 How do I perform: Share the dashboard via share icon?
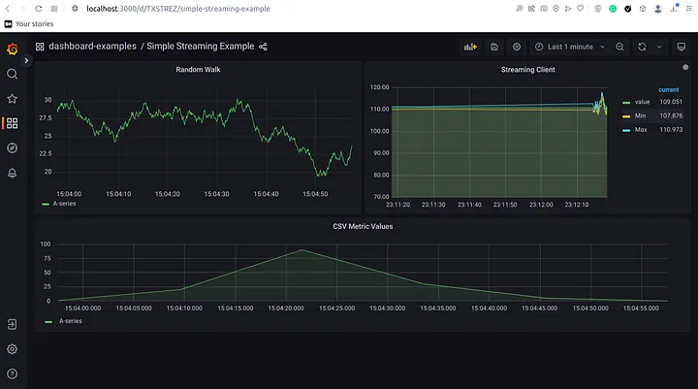point(263,47)
